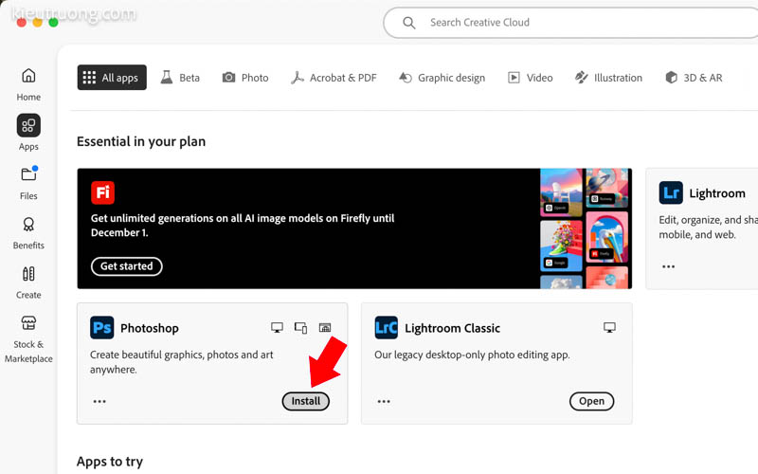Switch to Graphic design category

[442, 78]
